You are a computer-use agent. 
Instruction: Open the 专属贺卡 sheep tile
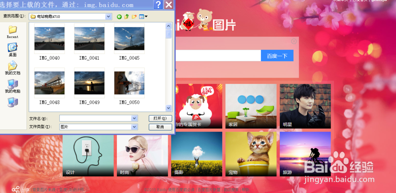click(x=198, y=106)
